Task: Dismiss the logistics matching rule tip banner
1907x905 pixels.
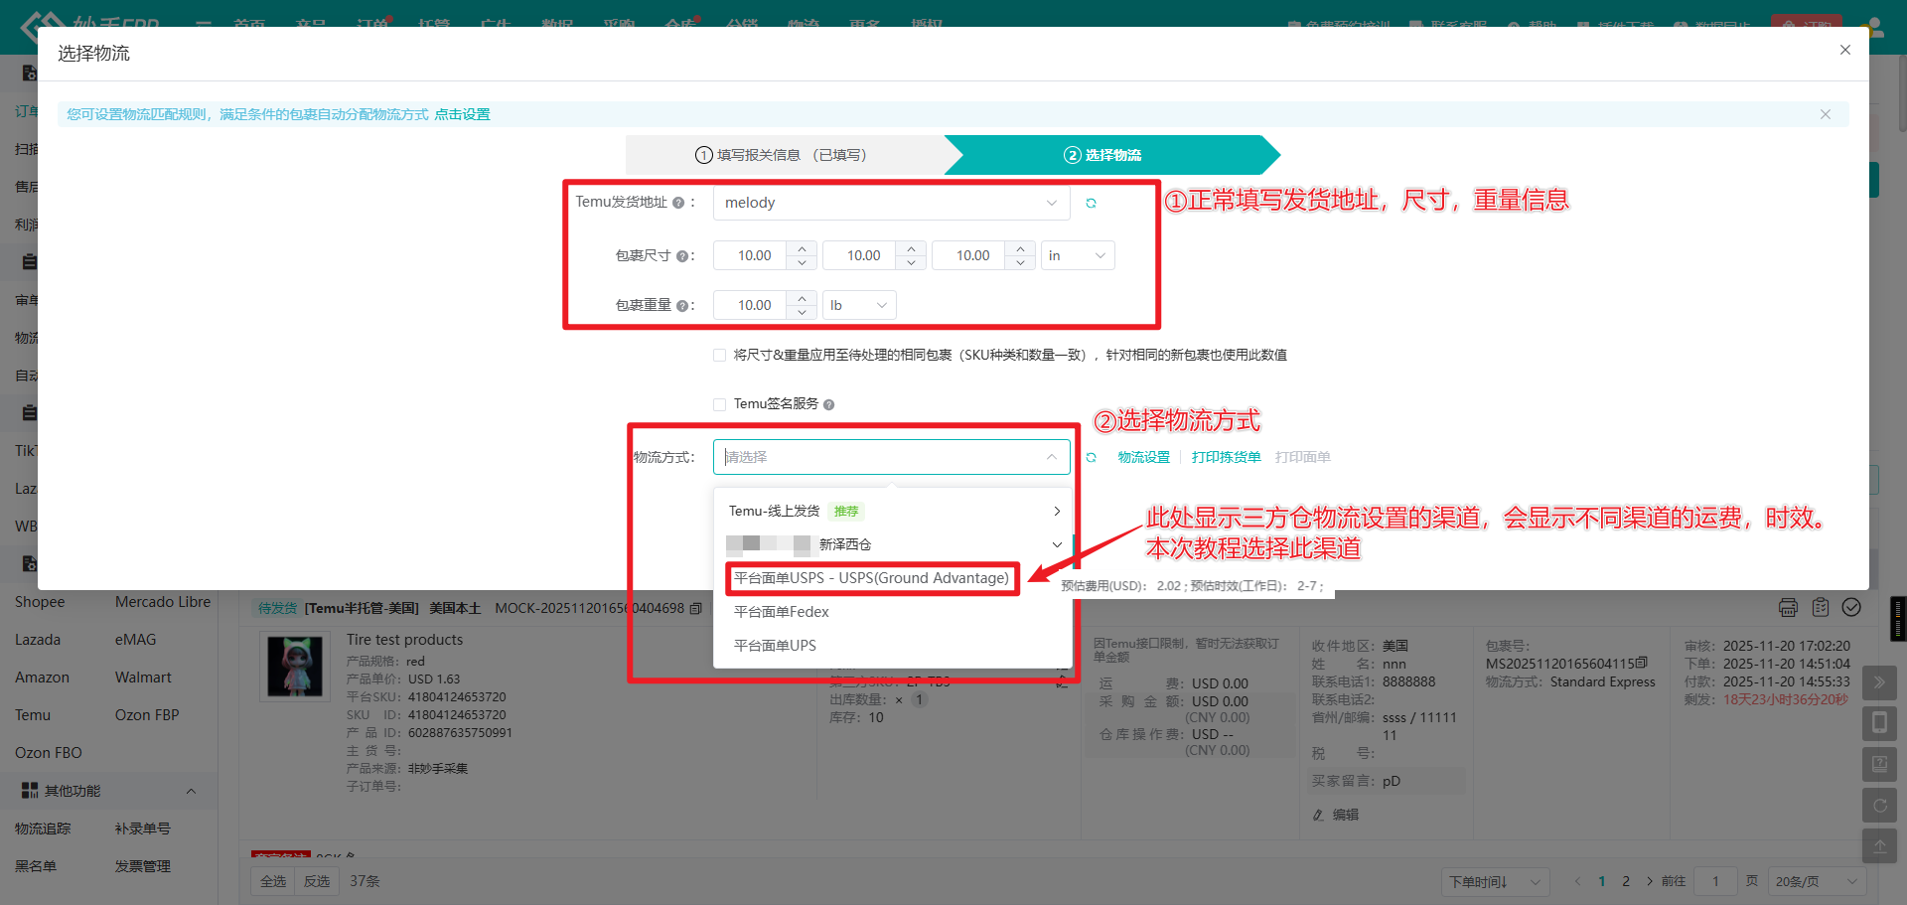Action: (1825, 114)
